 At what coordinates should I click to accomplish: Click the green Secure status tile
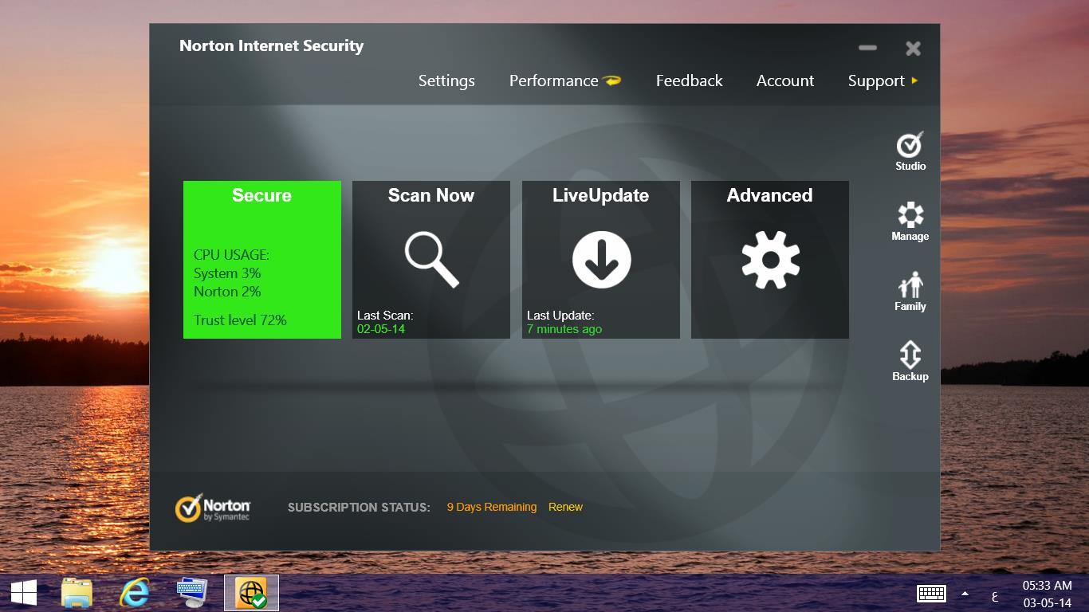click(x=262, y=260)
